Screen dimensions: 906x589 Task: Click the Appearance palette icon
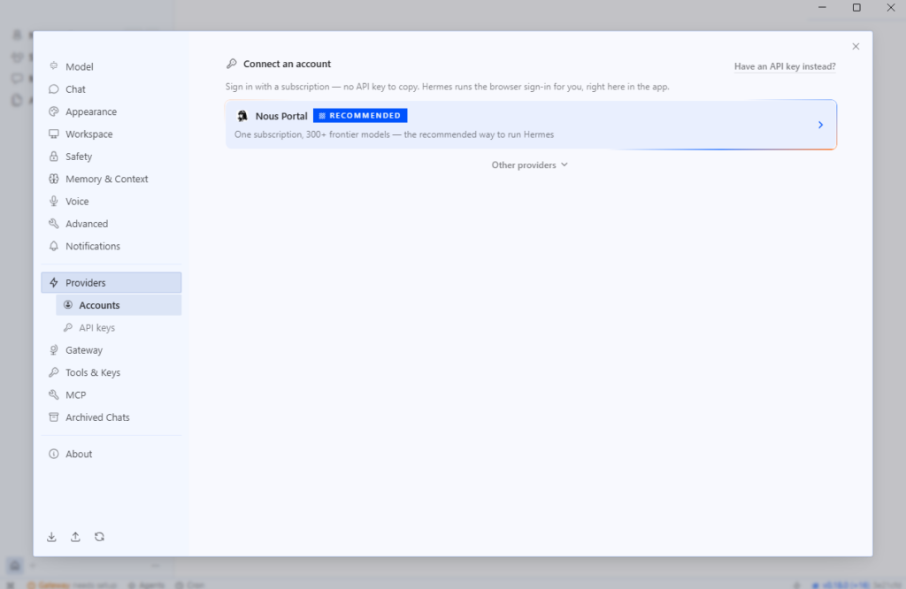(x=54, y=111)
